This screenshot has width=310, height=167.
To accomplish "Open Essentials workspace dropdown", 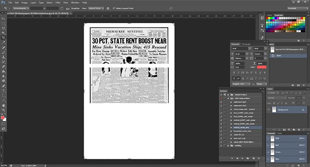I will 298,8.
